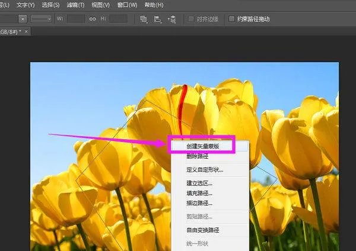Click the path alignment icon
The image size is (356, 251).
tap(158, 19)
